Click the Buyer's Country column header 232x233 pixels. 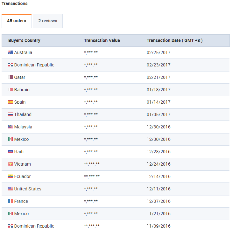[x=24, y=41]
